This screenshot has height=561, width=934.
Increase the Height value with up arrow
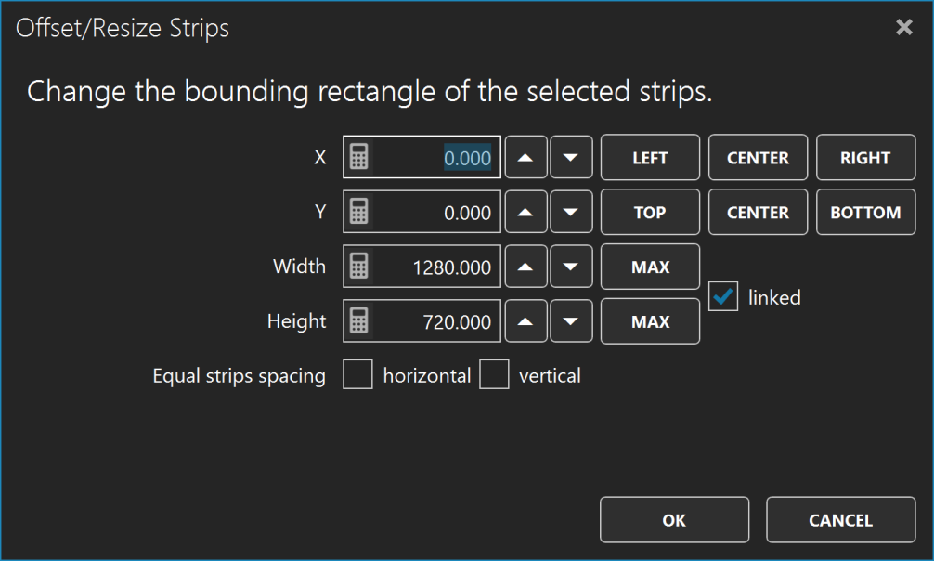pos(525,320)
